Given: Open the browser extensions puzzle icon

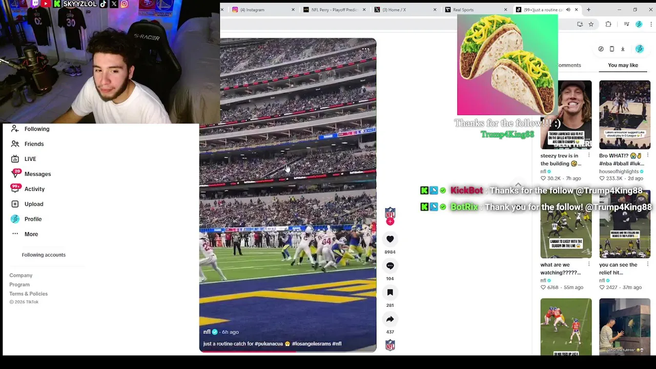Looking at the screenshot, I should [608, 24].
